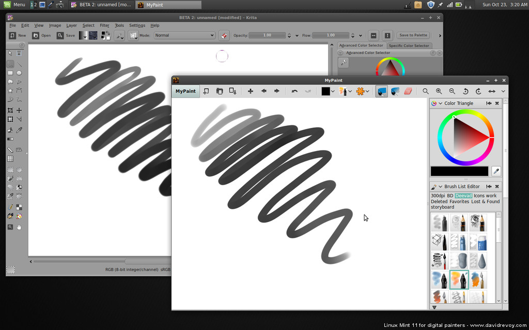Open Krita brush editor dropdown button
529x330 pixels.
119,36
